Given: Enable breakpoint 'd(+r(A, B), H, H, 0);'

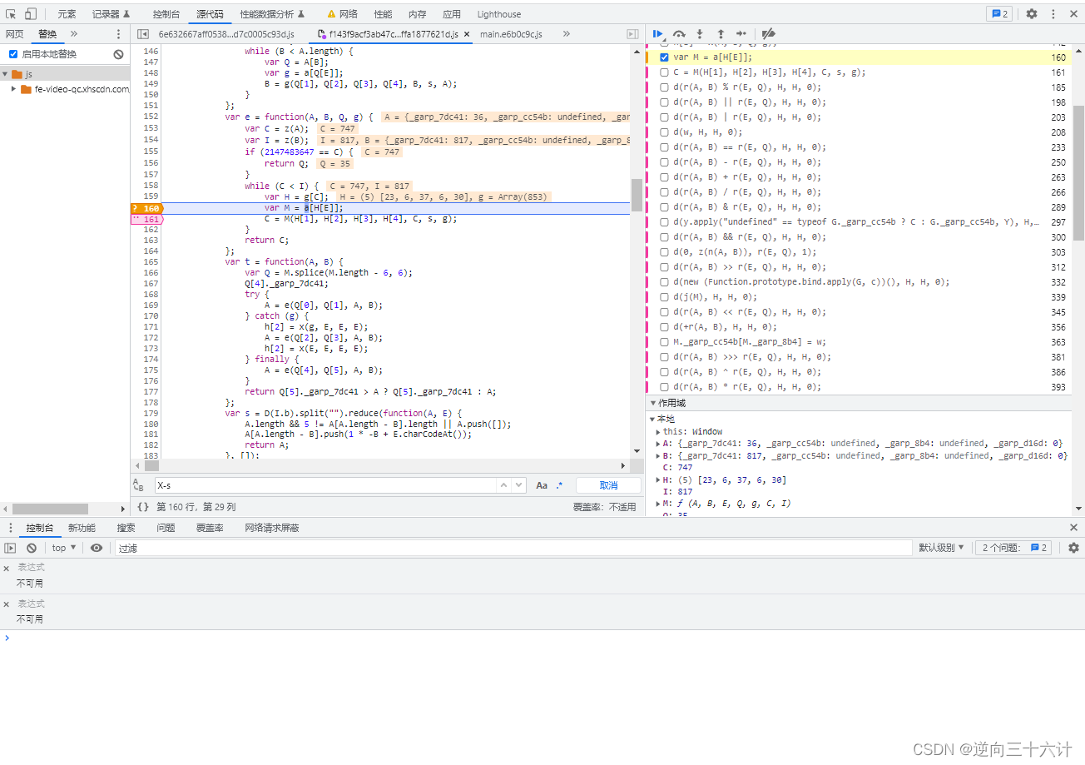Looking at the screenshot, I should coord(664,327).
